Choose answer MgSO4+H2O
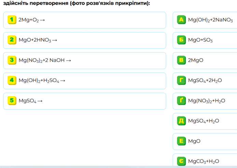This screenshot has height=168, width=237. pos(205,121)
